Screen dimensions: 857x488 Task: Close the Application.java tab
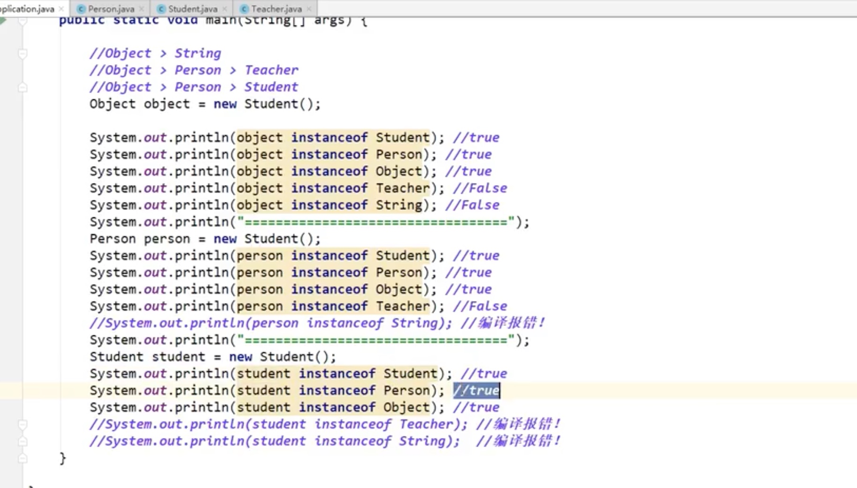pos(61,9)
